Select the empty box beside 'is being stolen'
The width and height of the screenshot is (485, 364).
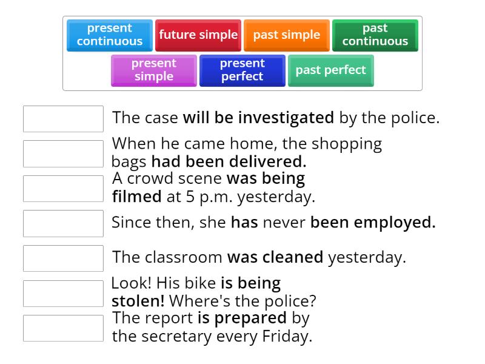pos(64,293)
